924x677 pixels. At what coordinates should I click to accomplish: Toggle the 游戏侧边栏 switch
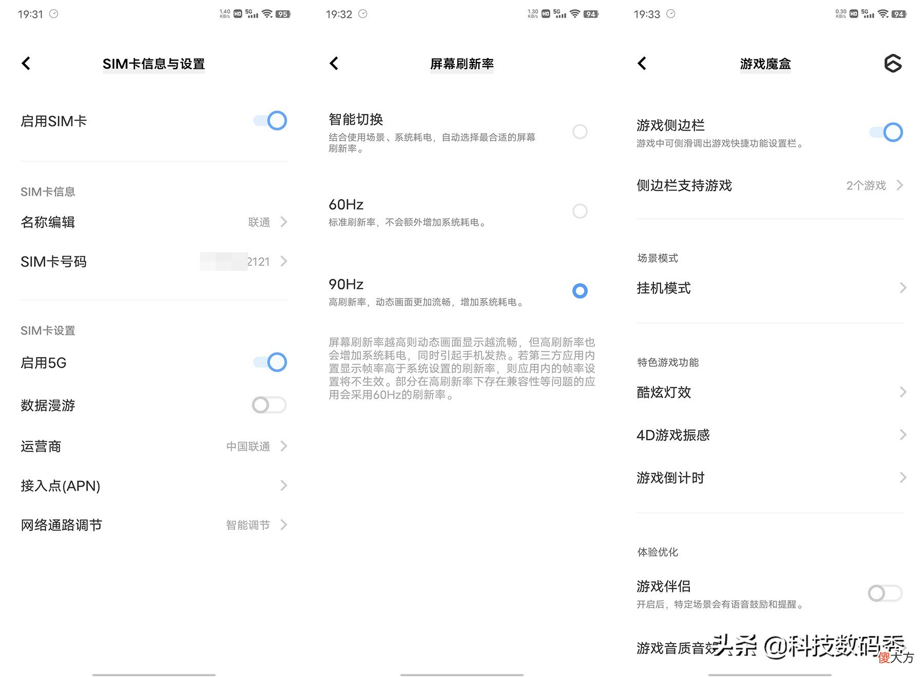(886, 132)
